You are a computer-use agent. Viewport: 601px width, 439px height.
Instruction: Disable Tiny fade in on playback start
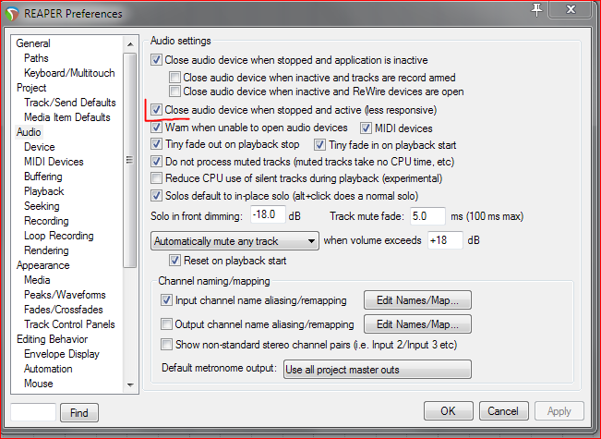[x=319, y=145]
